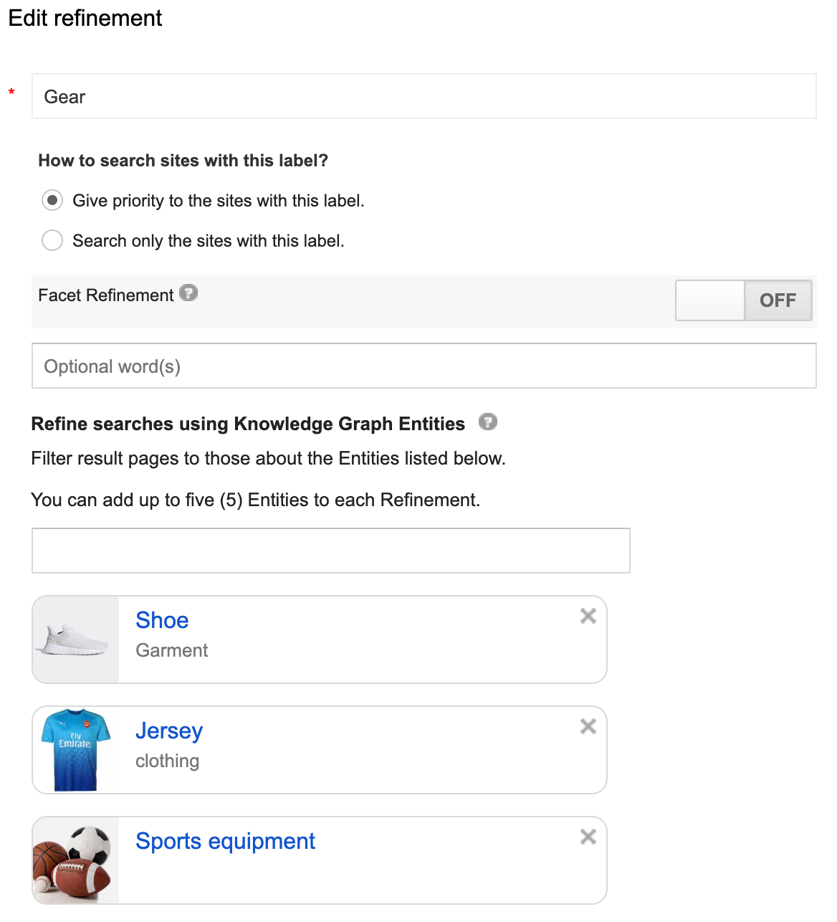
Task: Remove the Shoe entity
Action: [588, 616]
